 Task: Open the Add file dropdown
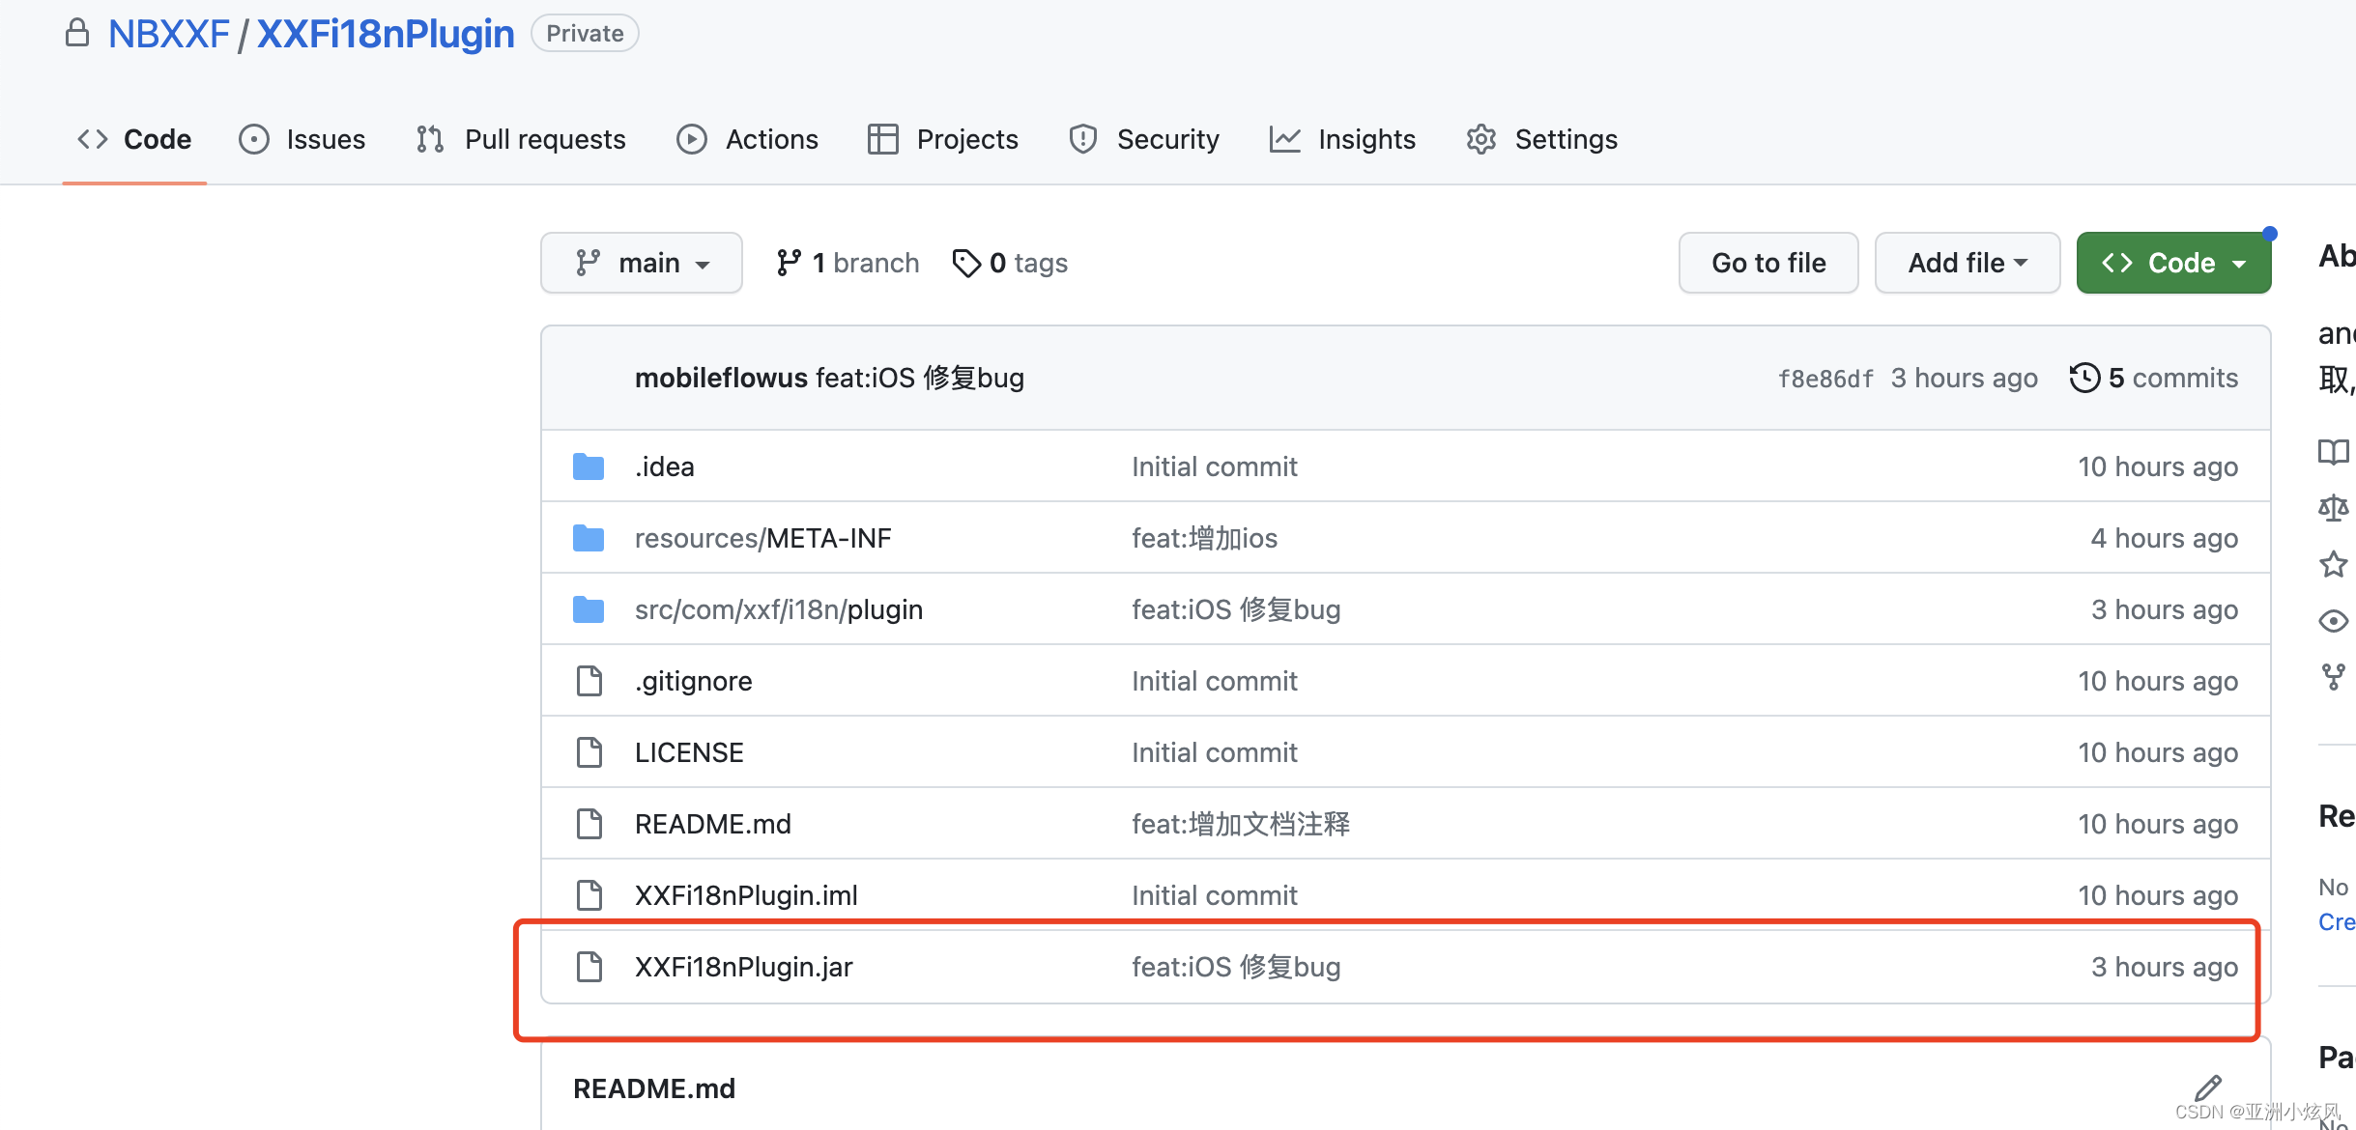(1967, 262)
